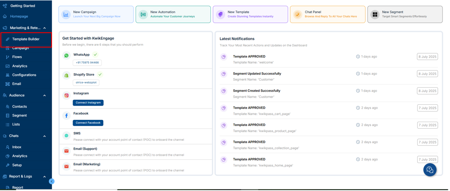Click Connect Facebook button
The image size is (450, 191).
[x=88, y=123]
